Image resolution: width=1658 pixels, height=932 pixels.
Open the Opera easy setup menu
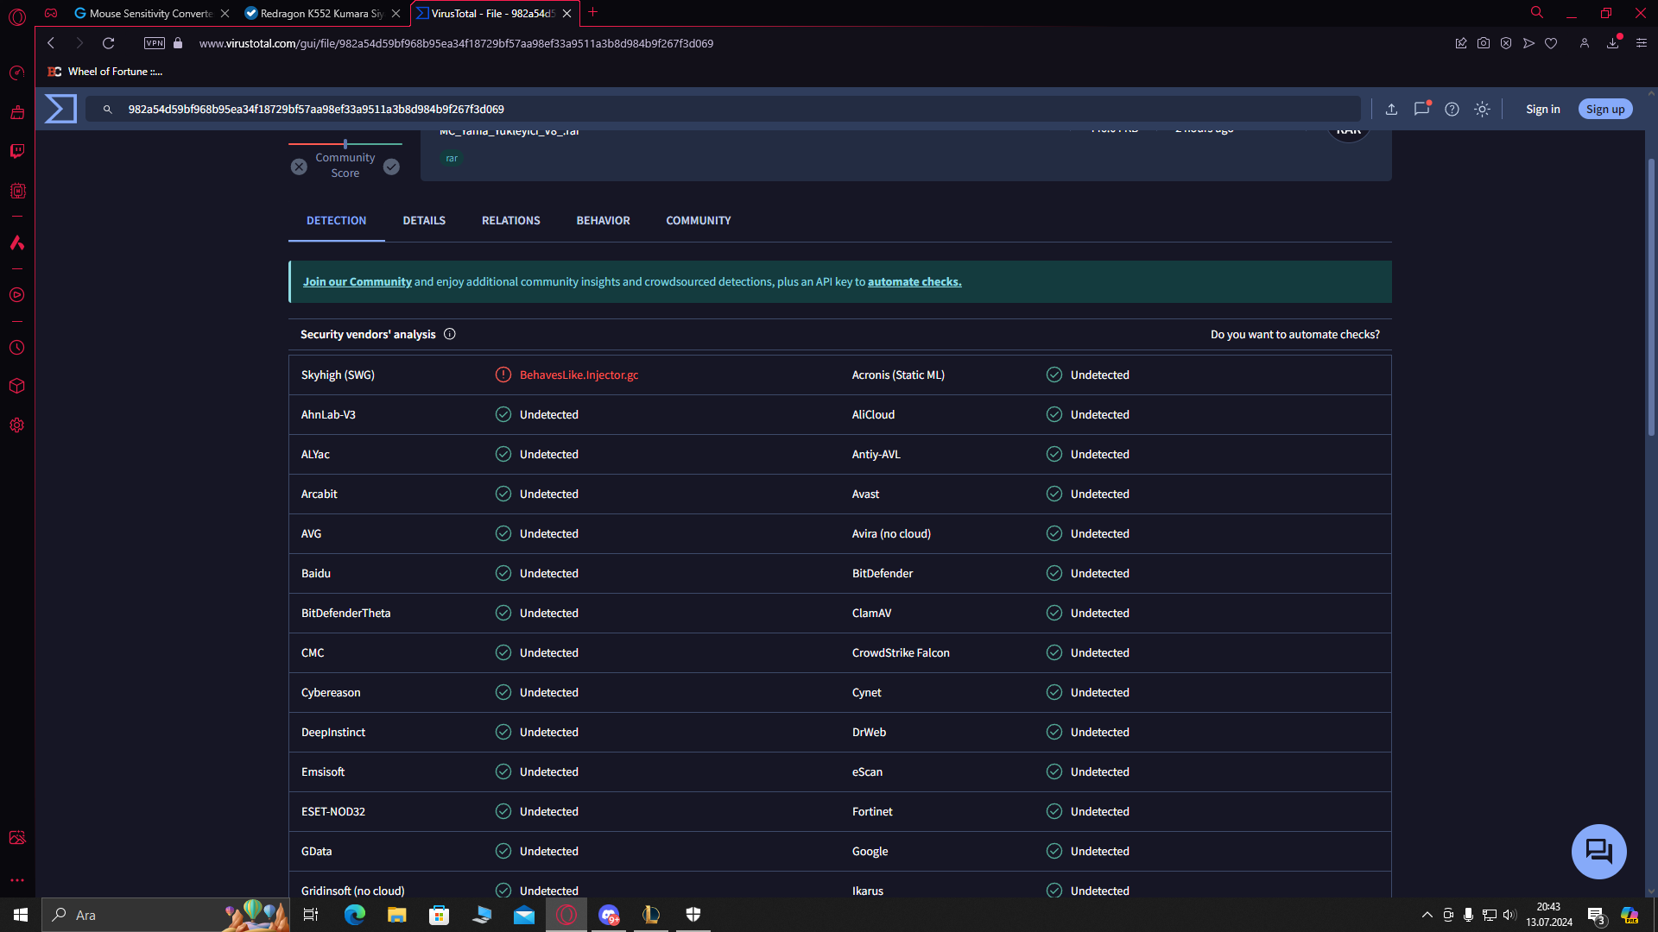(x=1641, y=43)
